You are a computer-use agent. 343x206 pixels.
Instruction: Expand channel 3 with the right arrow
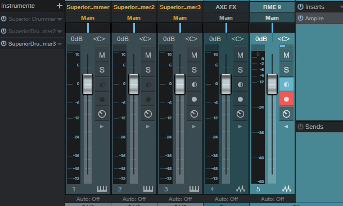tap(194, 127)
